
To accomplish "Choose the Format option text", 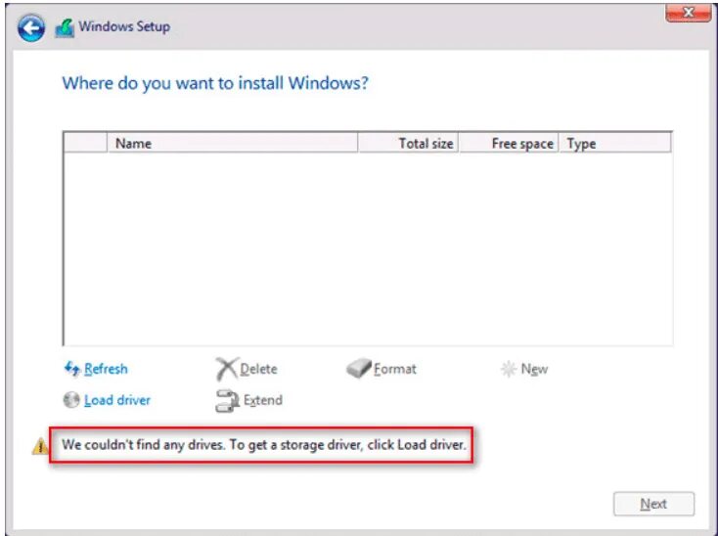I will pyautogui.click(x=395, y=369).
